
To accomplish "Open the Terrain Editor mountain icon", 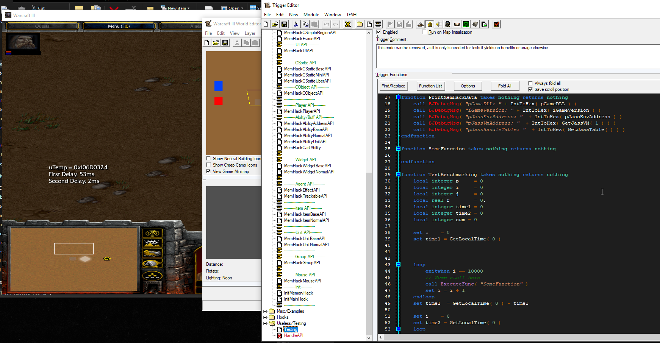I will (x=420, y=24).
